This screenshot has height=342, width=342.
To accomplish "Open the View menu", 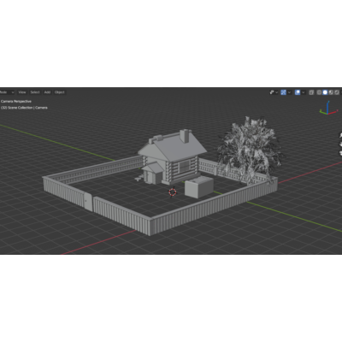I will [x=22, y=92].
